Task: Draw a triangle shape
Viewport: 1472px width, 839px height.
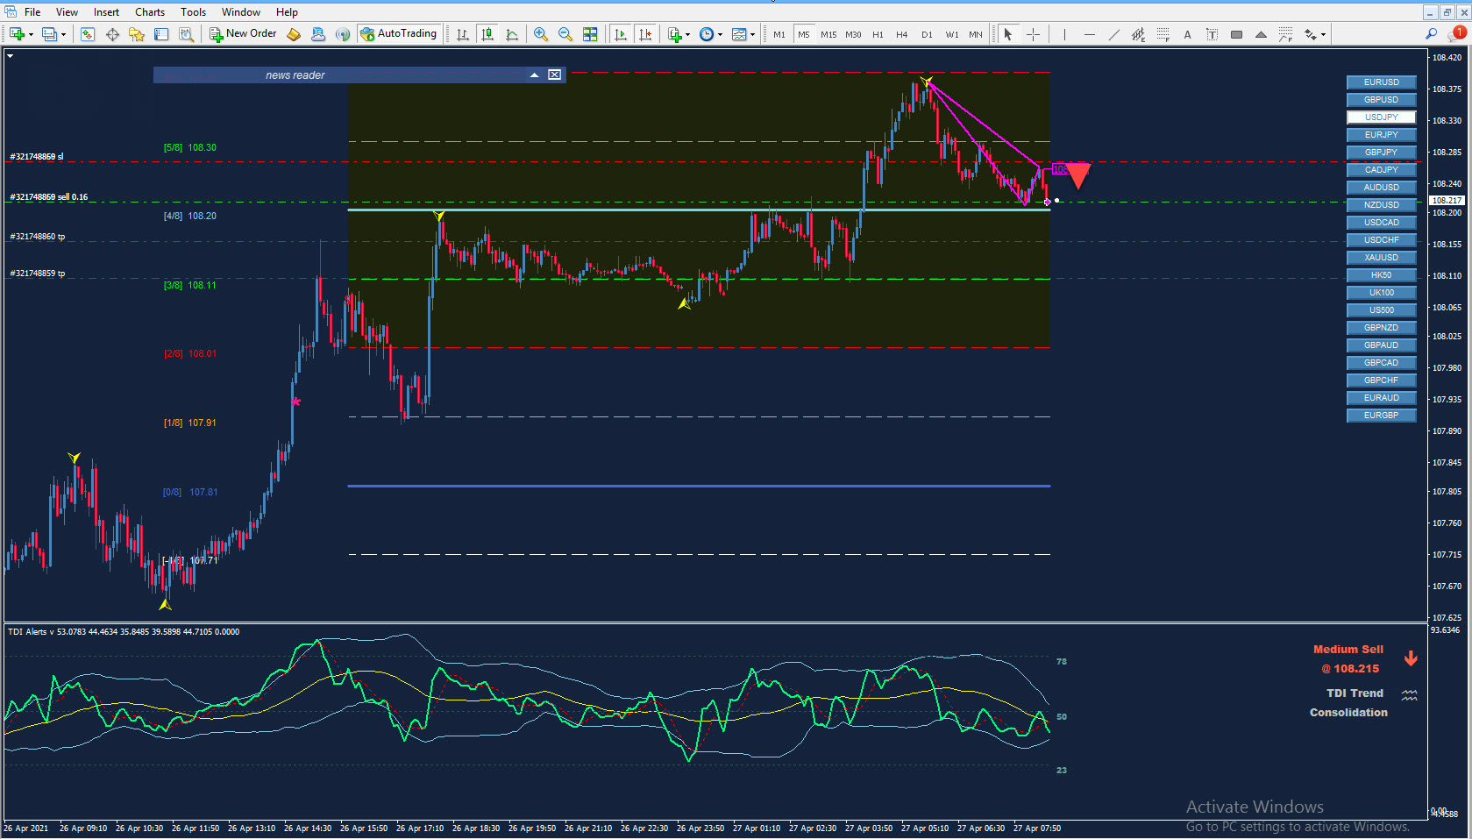Action: (x=1261, y=34)
